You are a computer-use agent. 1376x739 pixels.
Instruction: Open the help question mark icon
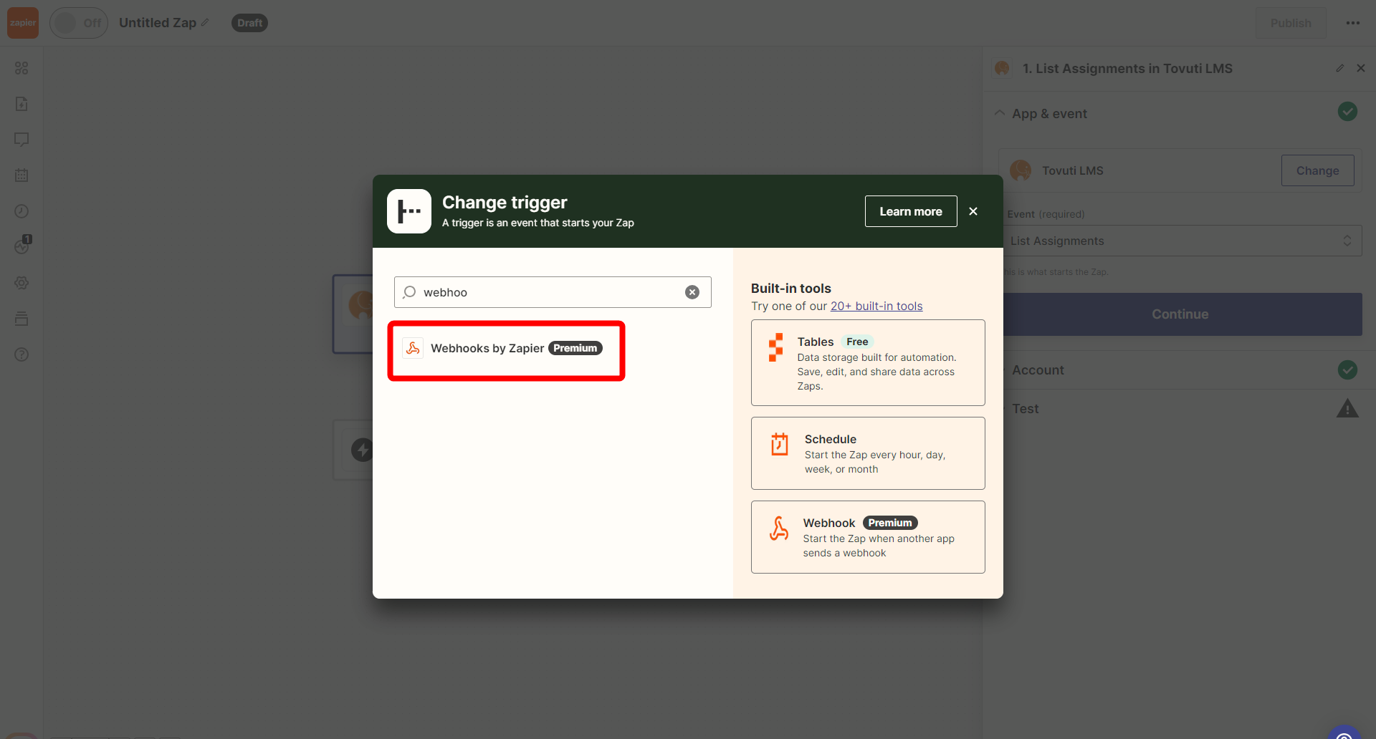click(x=21, y=354)
